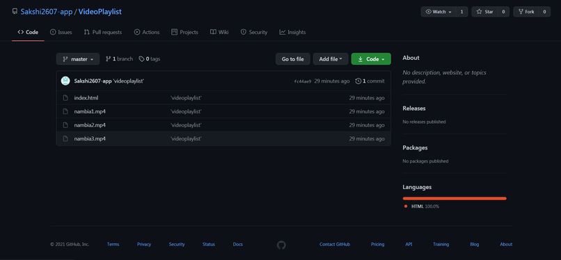Open the footer Security link
This screenshot has width=561, height=260.
[x=177, y=244]
